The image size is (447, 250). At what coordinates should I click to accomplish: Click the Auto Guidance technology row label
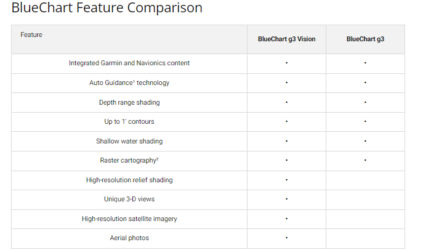coord(129,83)
